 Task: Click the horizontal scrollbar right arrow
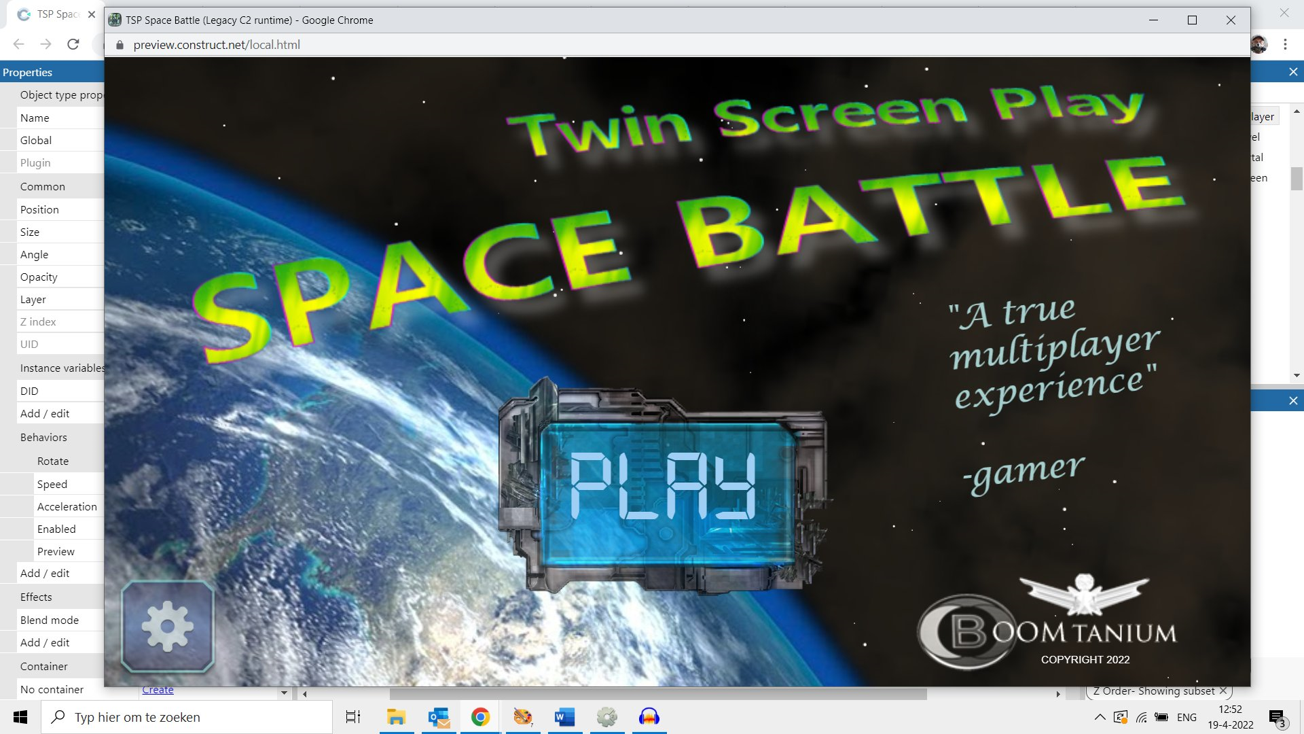(x=1058, y=694)
